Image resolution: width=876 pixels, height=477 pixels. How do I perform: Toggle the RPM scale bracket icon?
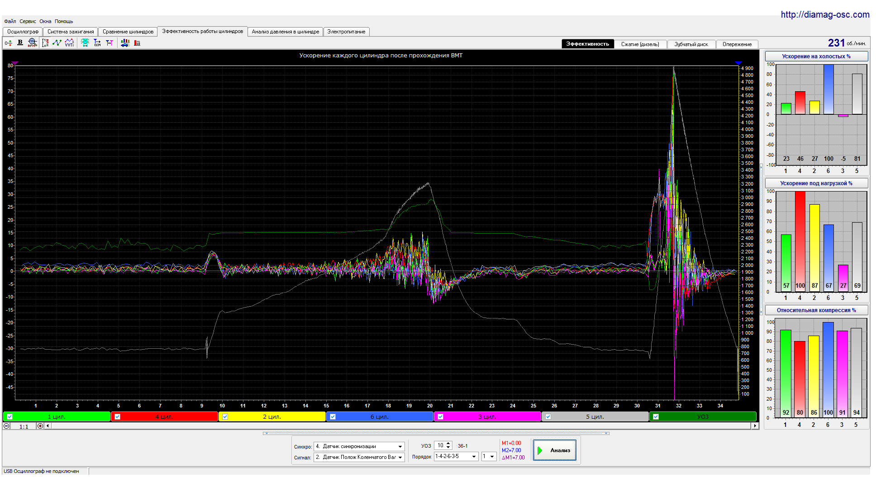(45, 42)
